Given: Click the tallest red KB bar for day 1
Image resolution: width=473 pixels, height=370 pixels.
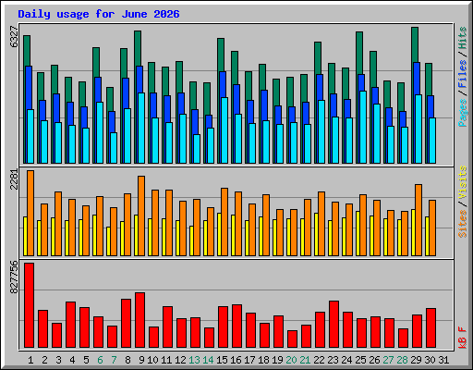Looking at the screenshot, I should 30,305.
